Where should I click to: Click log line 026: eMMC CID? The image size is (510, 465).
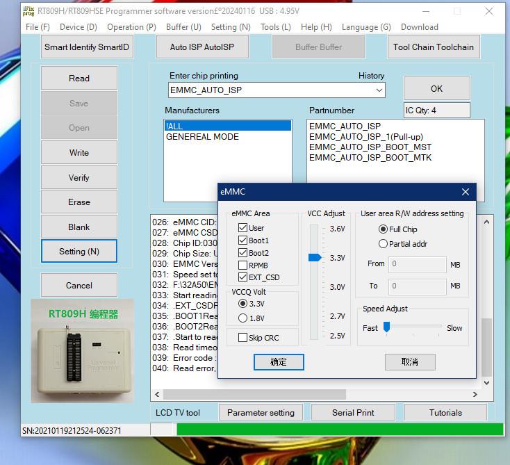coord(184,222)
